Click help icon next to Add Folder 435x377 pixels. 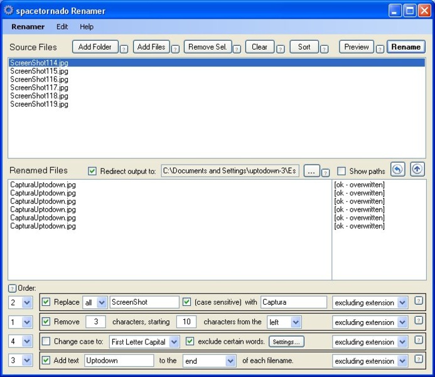124,49
